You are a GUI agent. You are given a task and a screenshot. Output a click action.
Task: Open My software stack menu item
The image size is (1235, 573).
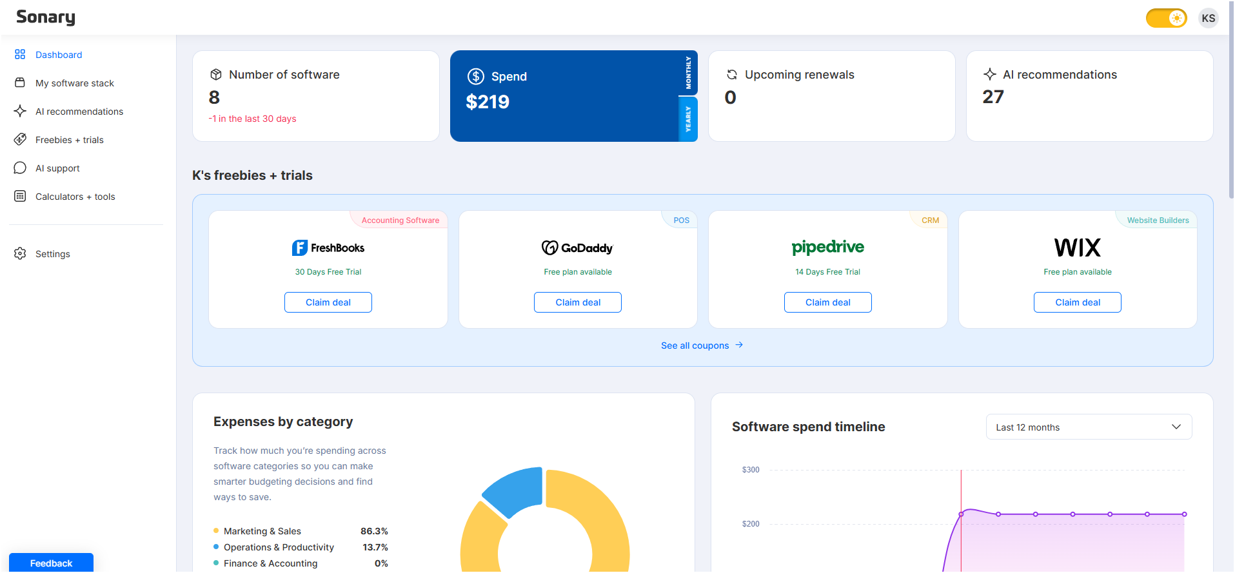[75, 83]
